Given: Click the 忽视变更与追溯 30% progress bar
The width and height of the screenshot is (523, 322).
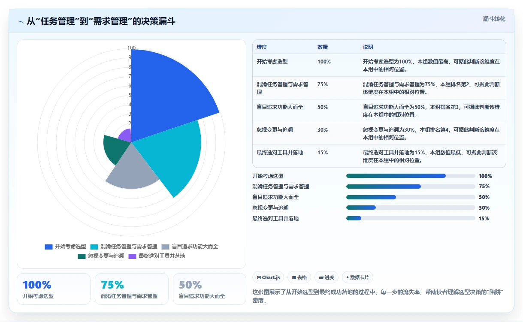Looking at the screenshot, I should 411,208.
